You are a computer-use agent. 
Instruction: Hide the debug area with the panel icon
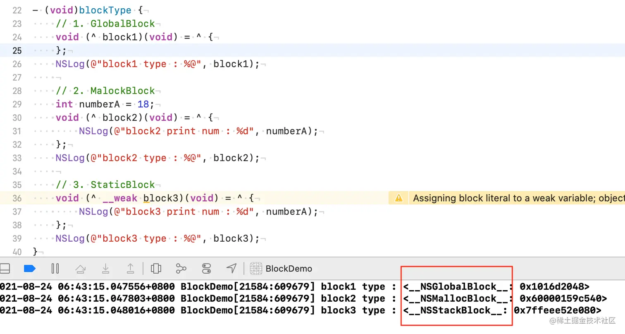click(x=5, y=269)
